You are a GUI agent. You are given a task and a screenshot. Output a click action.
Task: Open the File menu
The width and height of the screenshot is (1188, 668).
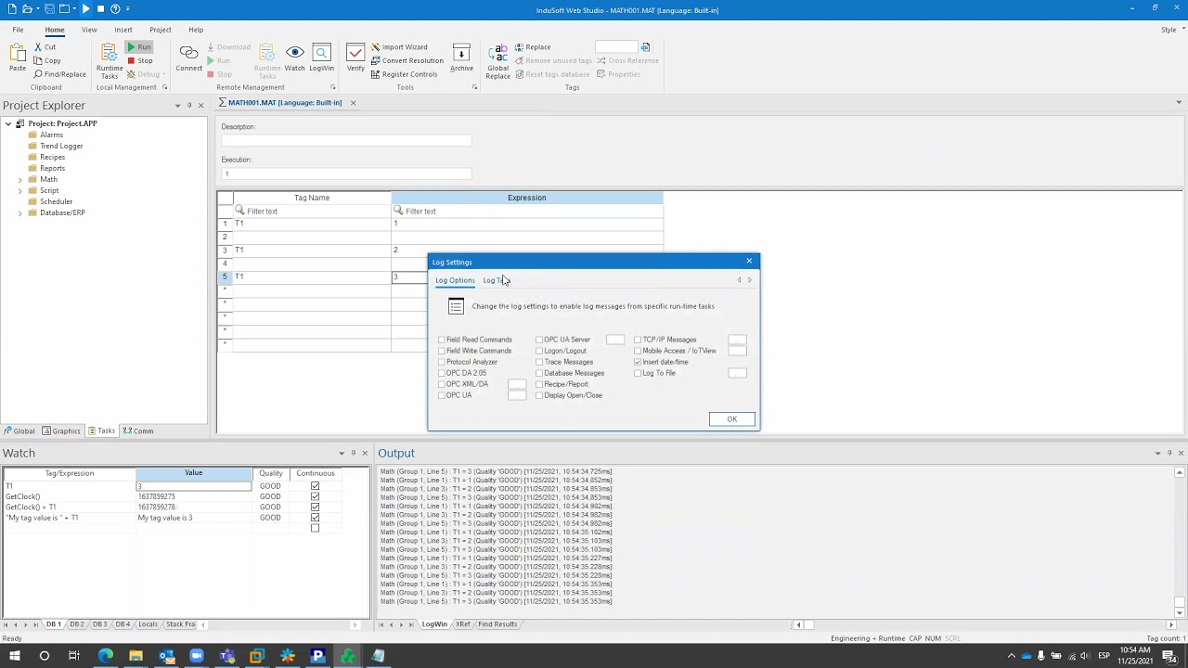pos(18,30)
